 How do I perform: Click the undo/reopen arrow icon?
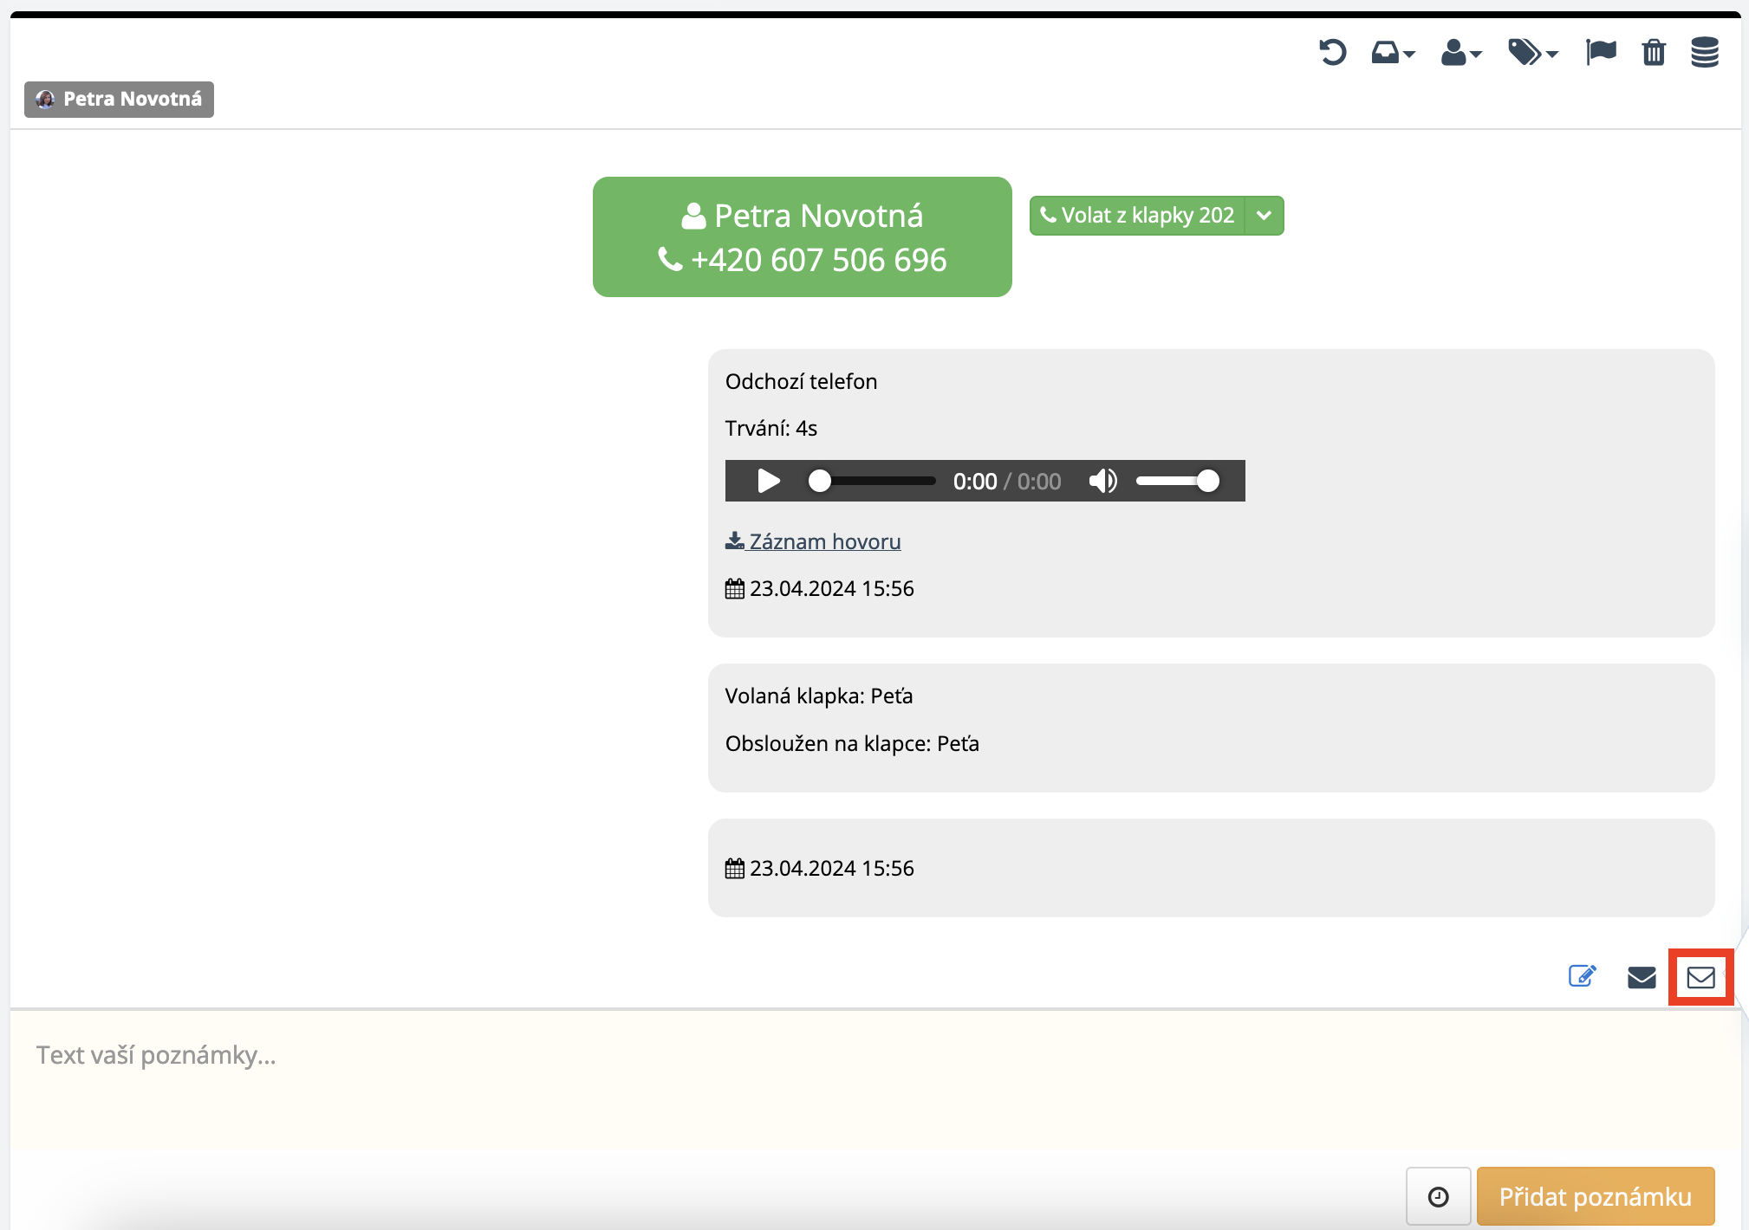(x=1332, y=53)
